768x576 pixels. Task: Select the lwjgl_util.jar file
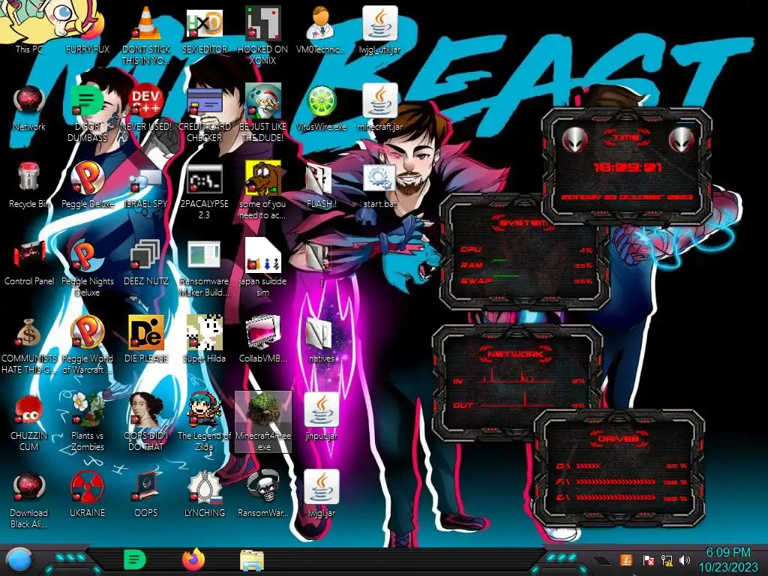click(x=379, y=30)
